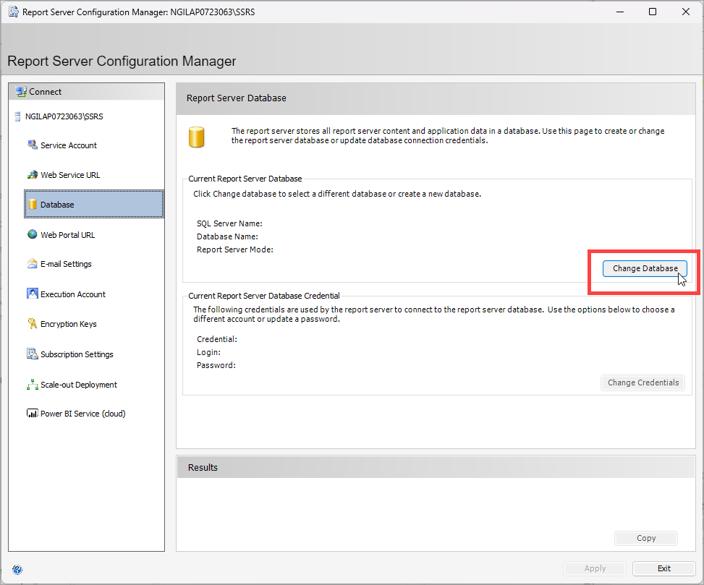The image size is (704, 585).
Task: Click the Apply button
Action: pyautogui.click(x=595, y=568)
